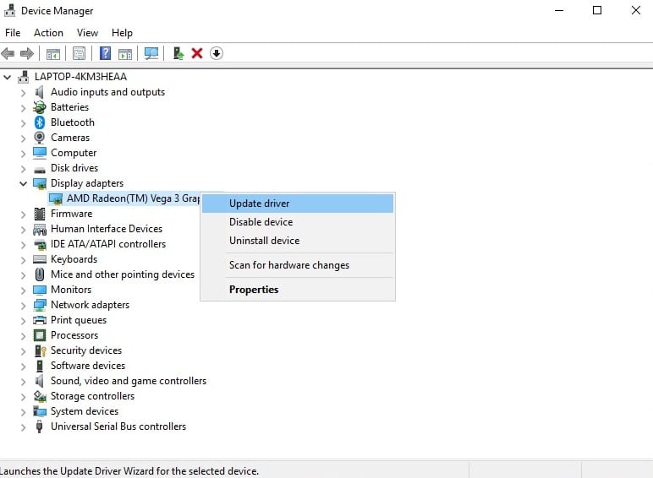Click the green Update device driver toolbar icon
This screenshot has width=653, height=478.
(x=178, y=53)
